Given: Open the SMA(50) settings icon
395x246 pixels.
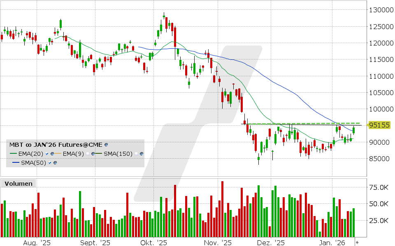Looking at the screenshot, I should click(55, 163).
